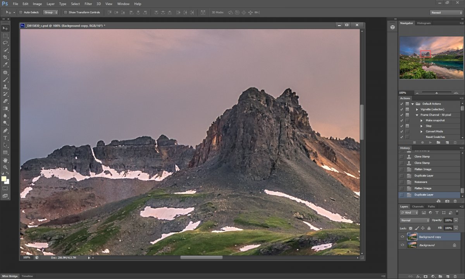
Task: Open the Kind filter dropdown
Action: coord(409,213)
